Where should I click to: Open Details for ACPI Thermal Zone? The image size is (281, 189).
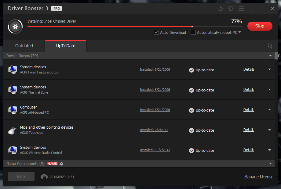pyautogui.click(x=249, y=89)
